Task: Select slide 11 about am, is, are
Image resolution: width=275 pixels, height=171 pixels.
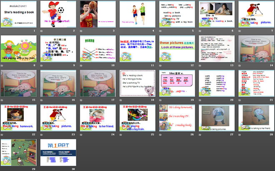Action: click(137, 49)
